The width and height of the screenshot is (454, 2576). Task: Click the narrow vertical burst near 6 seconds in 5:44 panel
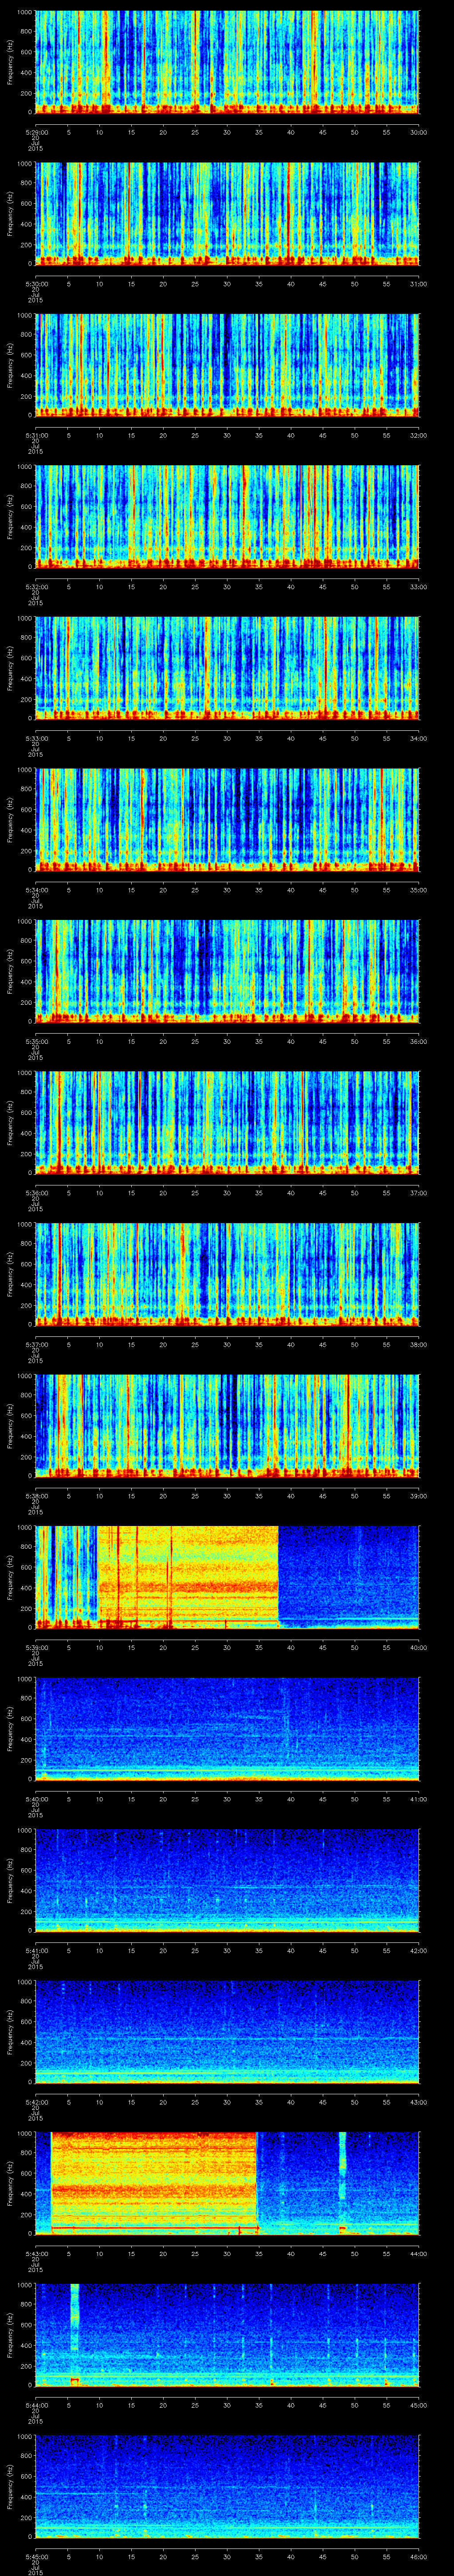point(74,2334)
